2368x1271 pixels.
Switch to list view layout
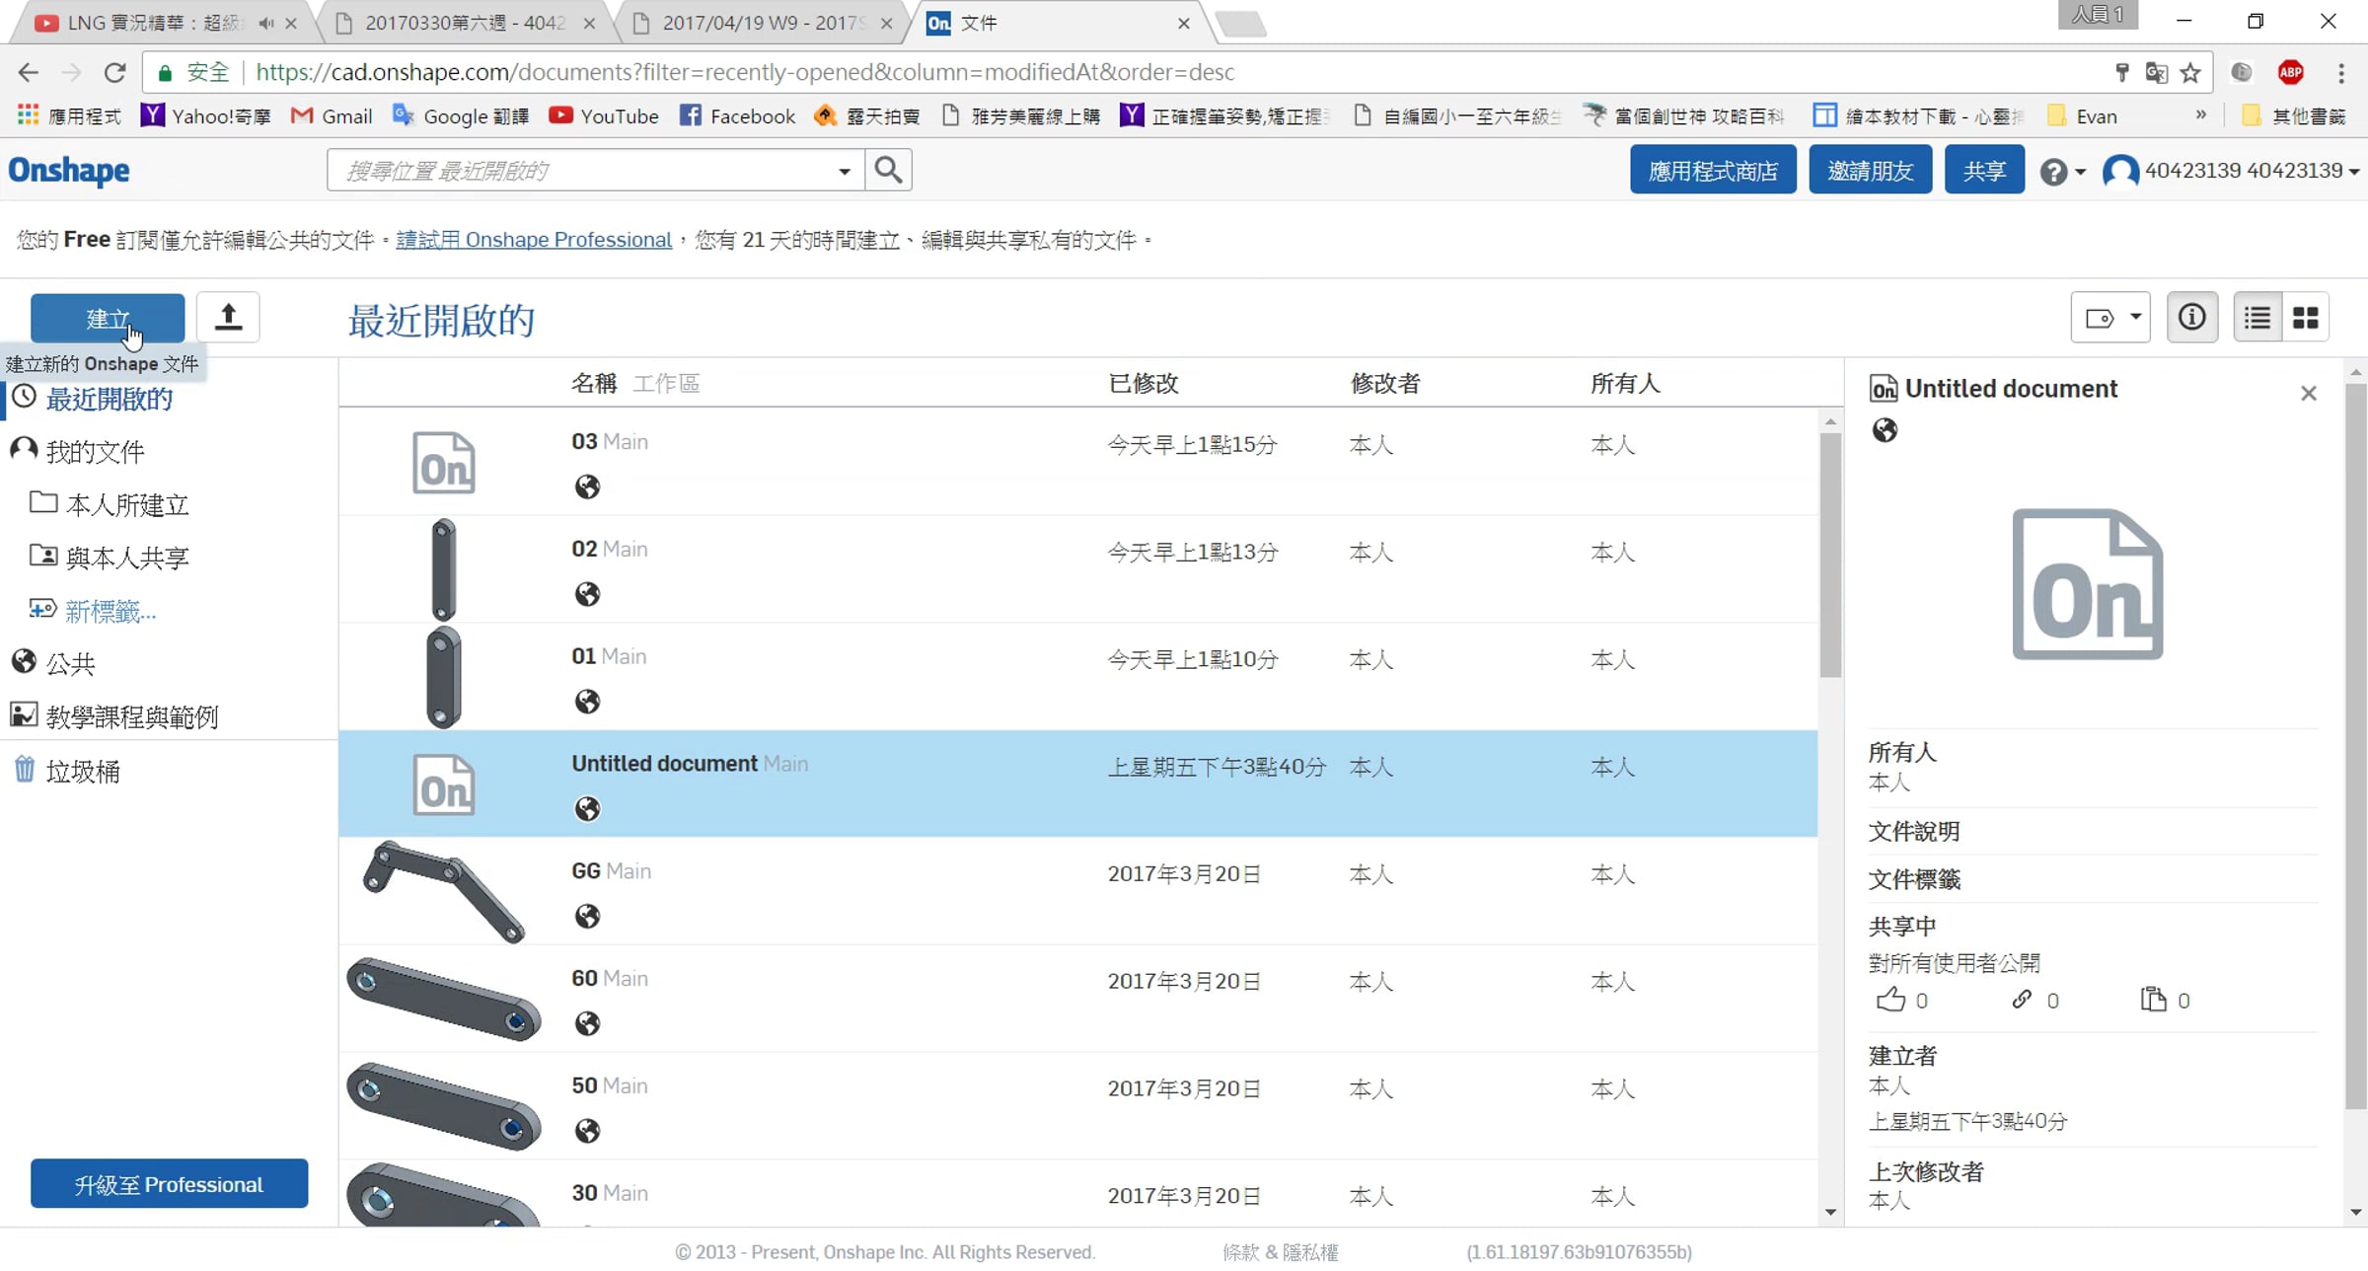[x=2257, y=318]
